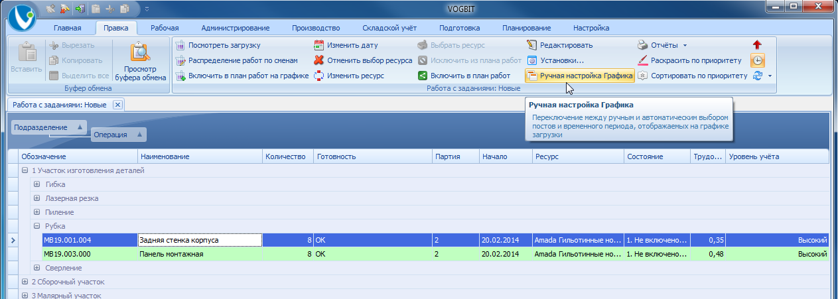838x299 pixels.
Task: Open Установки... settings dialog
Action: tap(555, 60)
